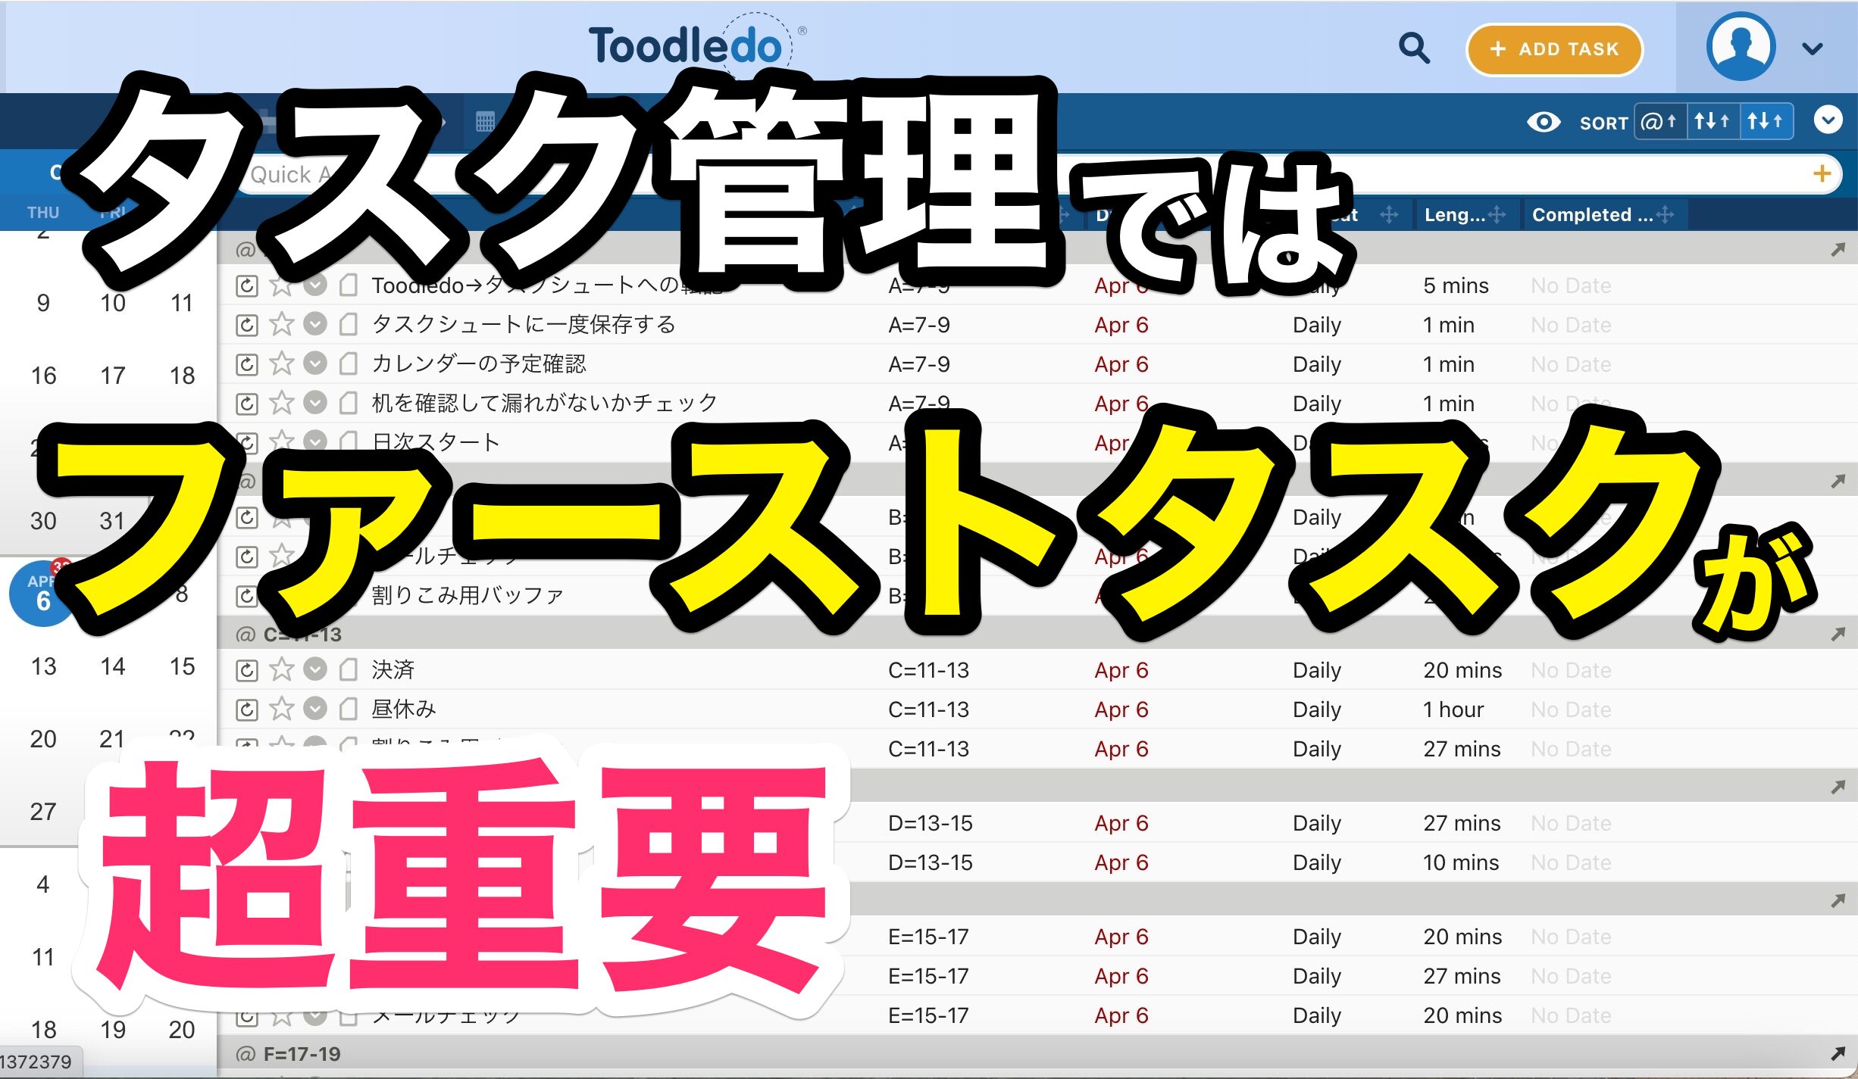Screen dimensions: 1858x1079
Task: Check off the 決済 task
Action: (x=315, y=670)
